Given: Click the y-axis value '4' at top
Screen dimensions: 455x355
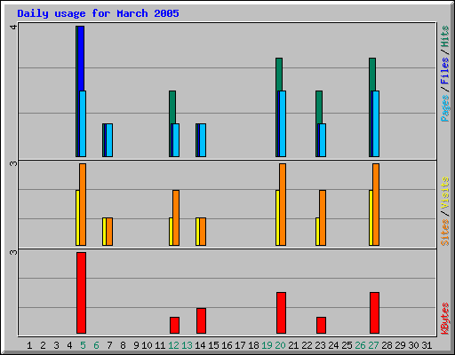Looking at the screenshot, I should (13, 27).
